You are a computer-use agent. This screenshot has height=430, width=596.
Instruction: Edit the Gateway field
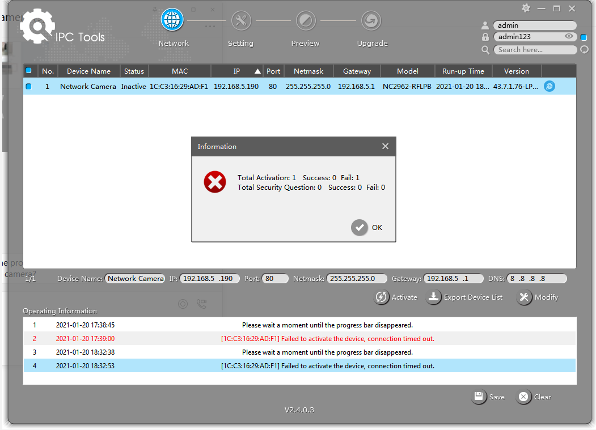454,278
